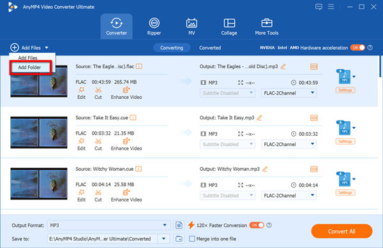Enhance Video for The Eagle flac file
Image resolution: width=383 pixels, height=248 pixels.
126,93
